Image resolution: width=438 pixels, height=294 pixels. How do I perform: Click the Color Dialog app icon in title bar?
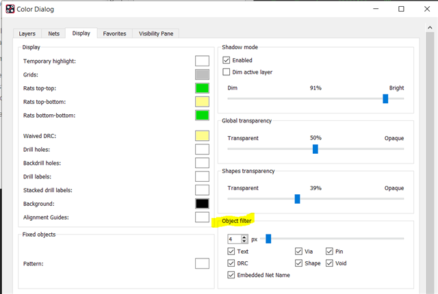coord(10,9)
